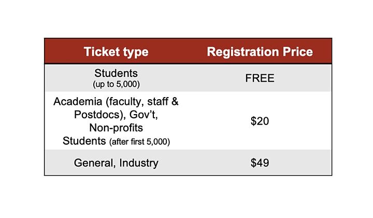Click "Students" in the second ticket row
This screenshot has width=373, height=218.
tap(83, 140)
